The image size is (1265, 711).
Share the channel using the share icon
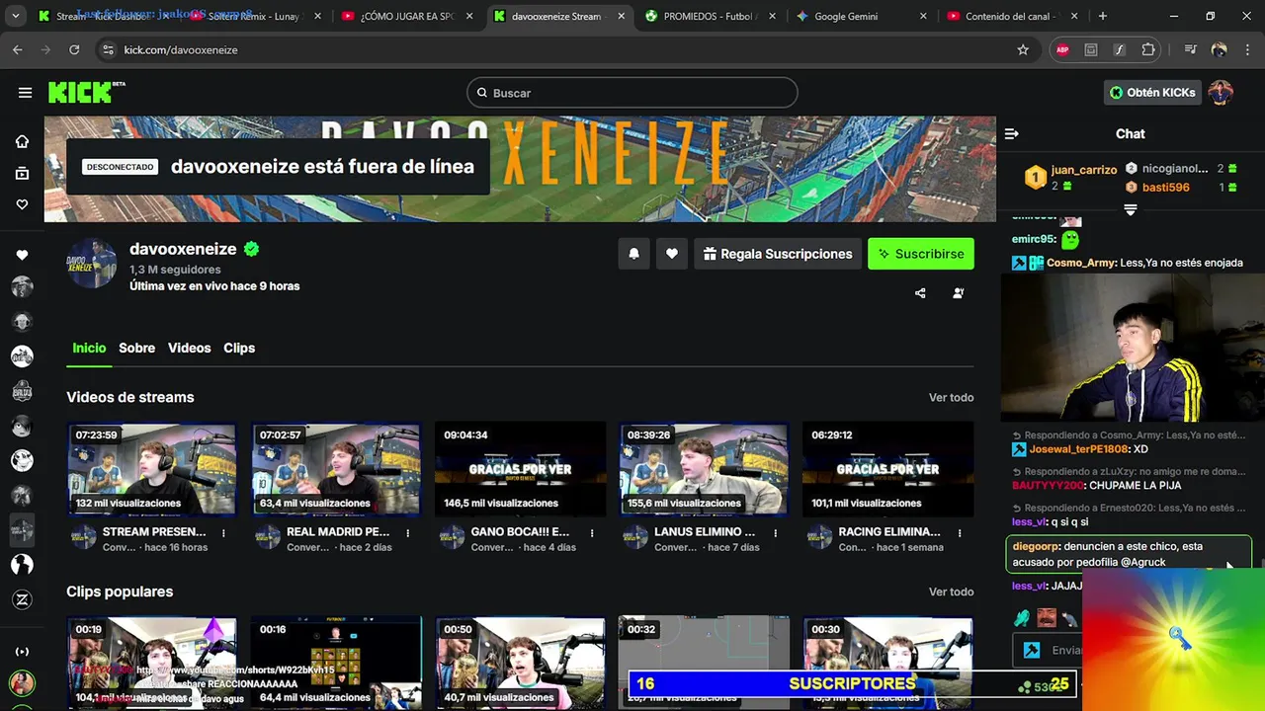[x=920, y=293]
